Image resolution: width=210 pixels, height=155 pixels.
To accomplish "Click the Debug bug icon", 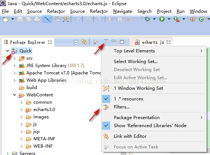I will [x=147, y=19].
